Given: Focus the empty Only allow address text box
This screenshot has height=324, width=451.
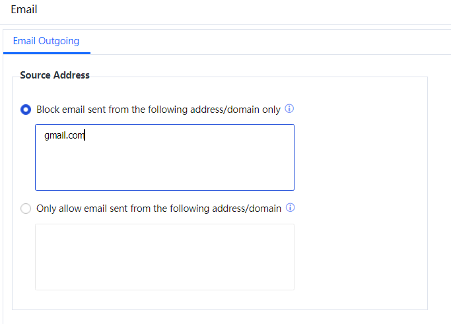Looking at the screenshot, I should click(x=164, y=257).
